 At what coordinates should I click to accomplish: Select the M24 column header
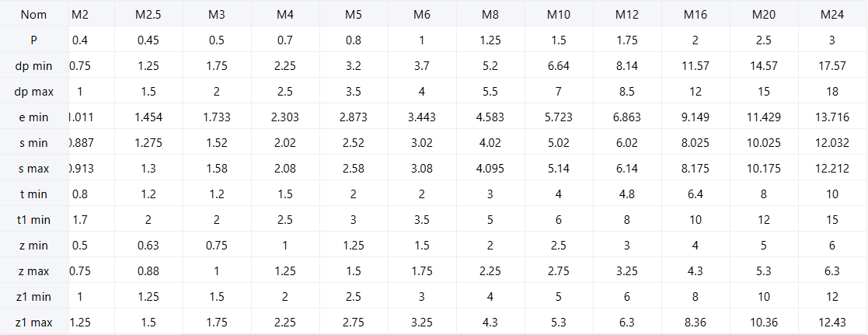832,14
